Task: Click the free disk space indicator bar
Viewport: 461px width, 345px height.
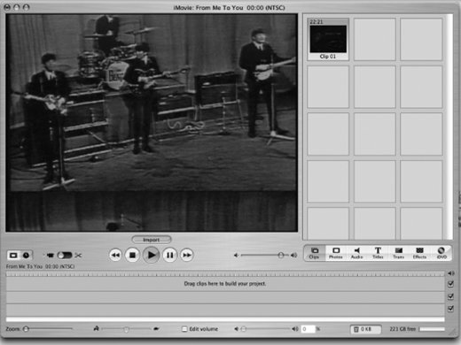Action: coord(432,329)
